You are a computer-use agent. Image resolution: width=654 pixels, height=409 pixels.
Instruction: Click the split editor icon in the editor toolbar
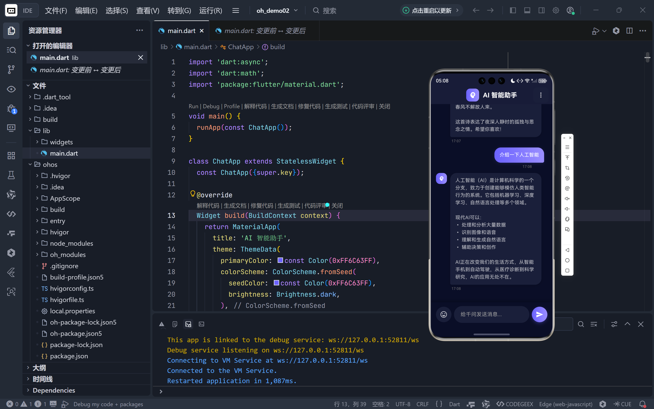[x=629, y=30]
